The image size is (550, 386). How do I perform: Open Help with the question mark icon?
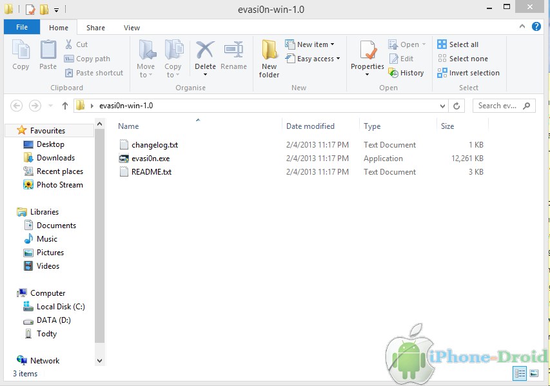click(x=536, y=26)
